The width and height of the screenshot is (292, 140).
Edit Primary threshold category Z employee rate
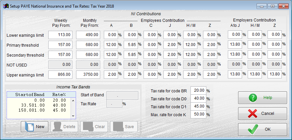[210, 45]
